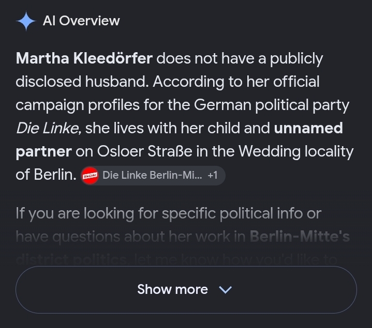This screenshot has height=328, width=372.
Task: Open the Die Linke Berlin-Mi... source chip
Action: pos(153,176)
